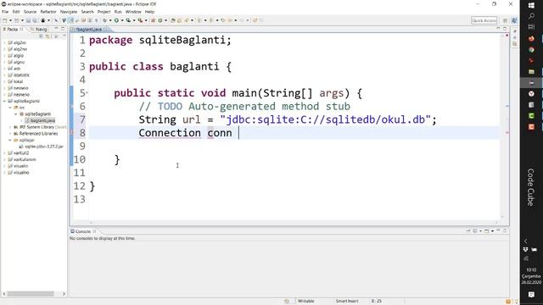
Task: Open Chrome from the taskbar
Action: pos(531,50)
